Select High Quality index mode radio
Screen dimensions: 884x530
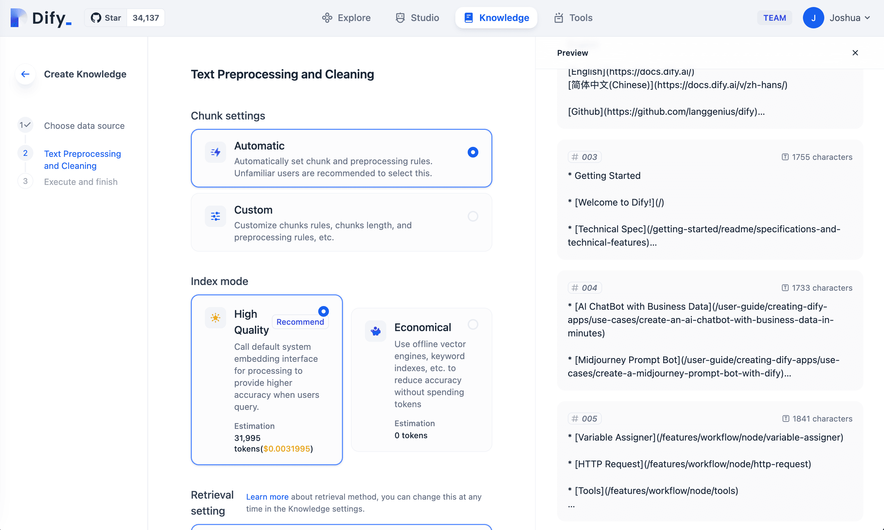323,311
